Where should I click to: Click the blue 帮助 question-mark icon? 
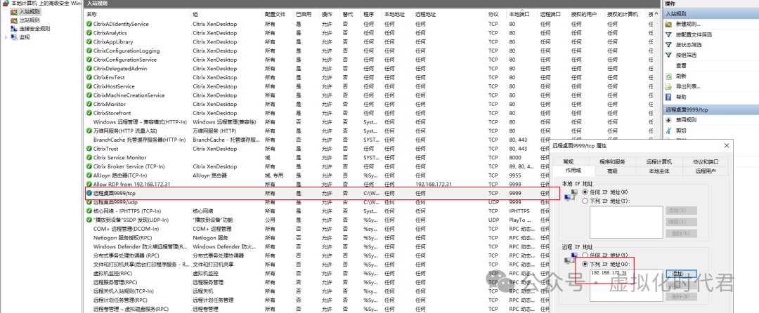[x=668, y=97]
